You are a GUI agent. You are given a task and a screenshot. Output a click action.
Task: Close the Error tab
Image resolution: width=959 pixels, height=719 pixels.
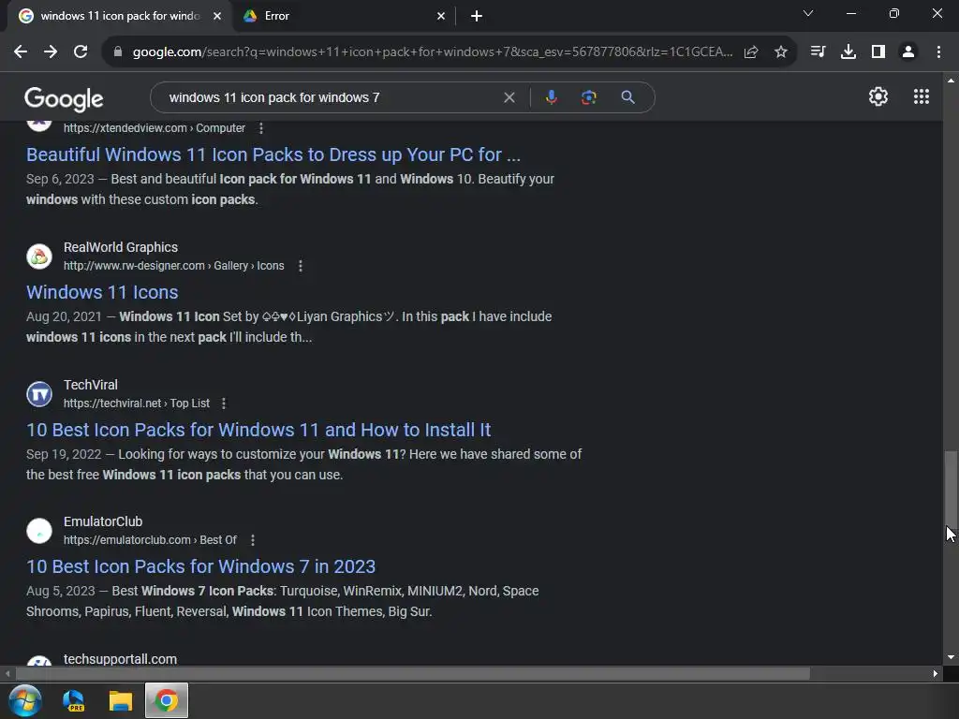click(441, 16)
